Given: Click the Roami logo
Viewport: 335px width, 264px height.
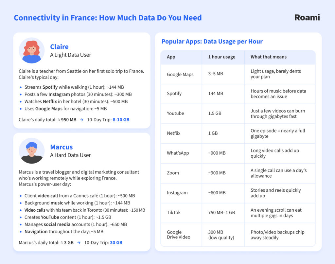Looking at the screenshot, I should pyautogui.click(x=307, y=18).
